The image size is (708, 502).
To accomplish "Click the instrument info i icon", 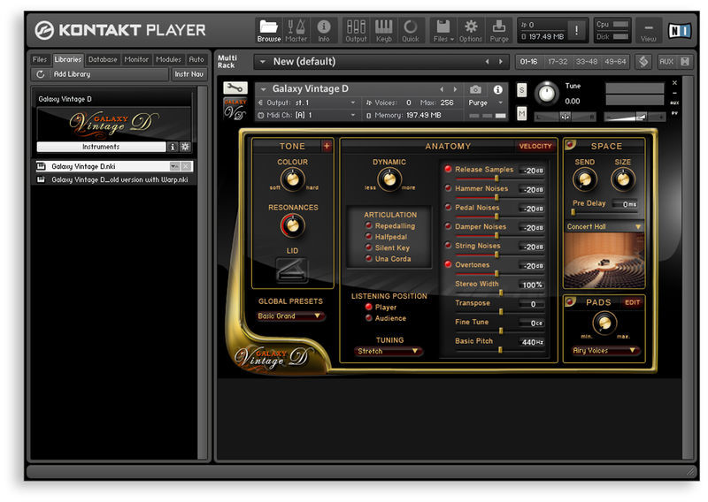I will [x=497, y=90].
